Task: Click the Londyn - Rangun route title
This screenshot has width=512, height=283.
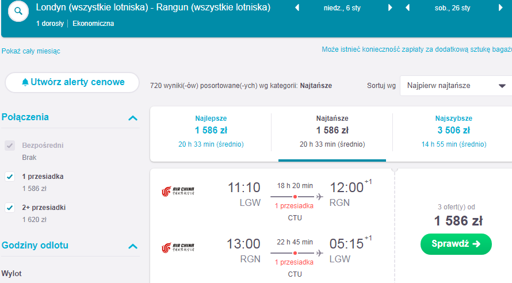Action: click(153, 7)
